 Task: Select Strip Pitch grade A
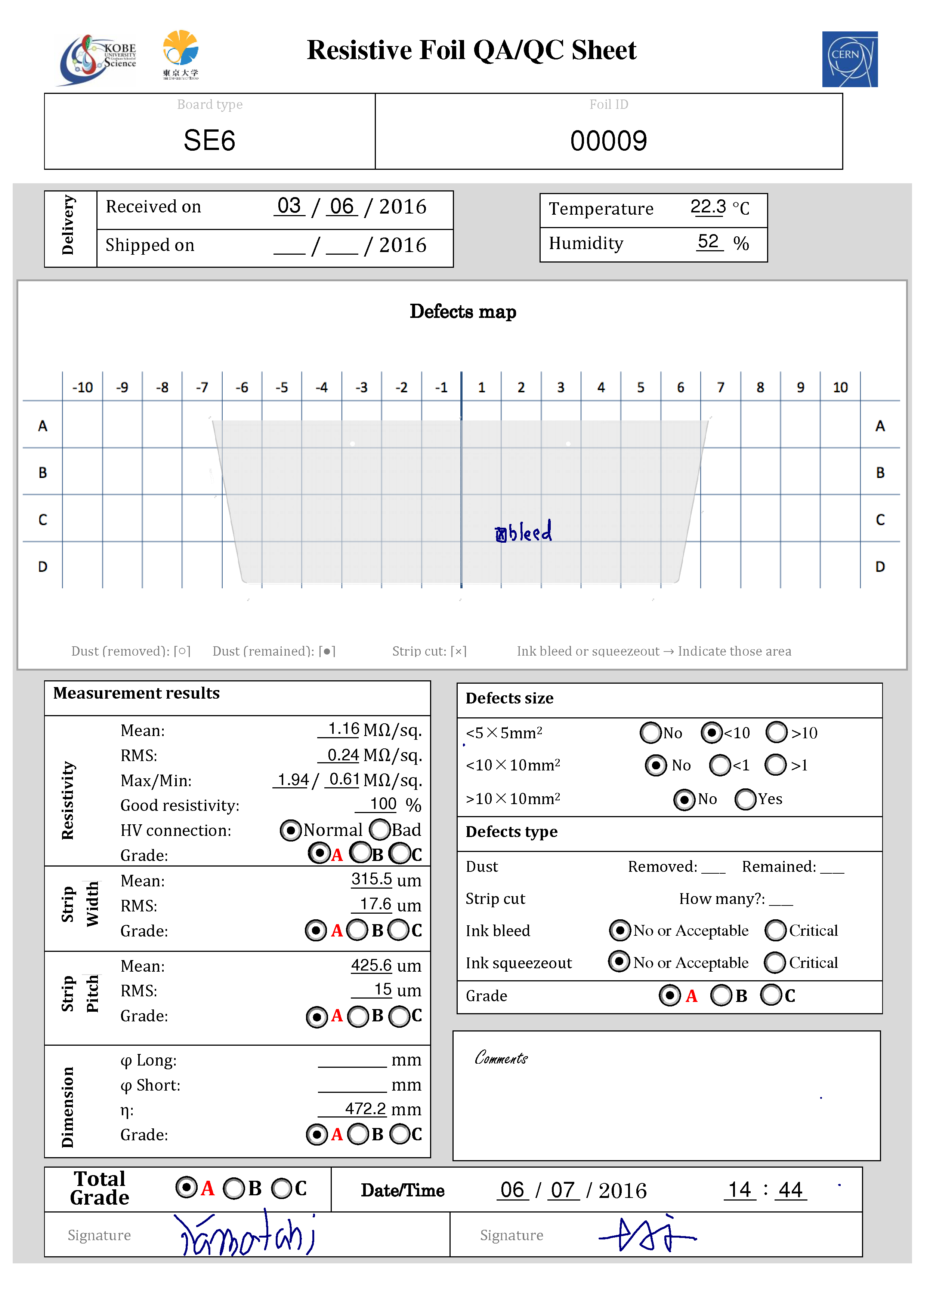pos(317,1017)
